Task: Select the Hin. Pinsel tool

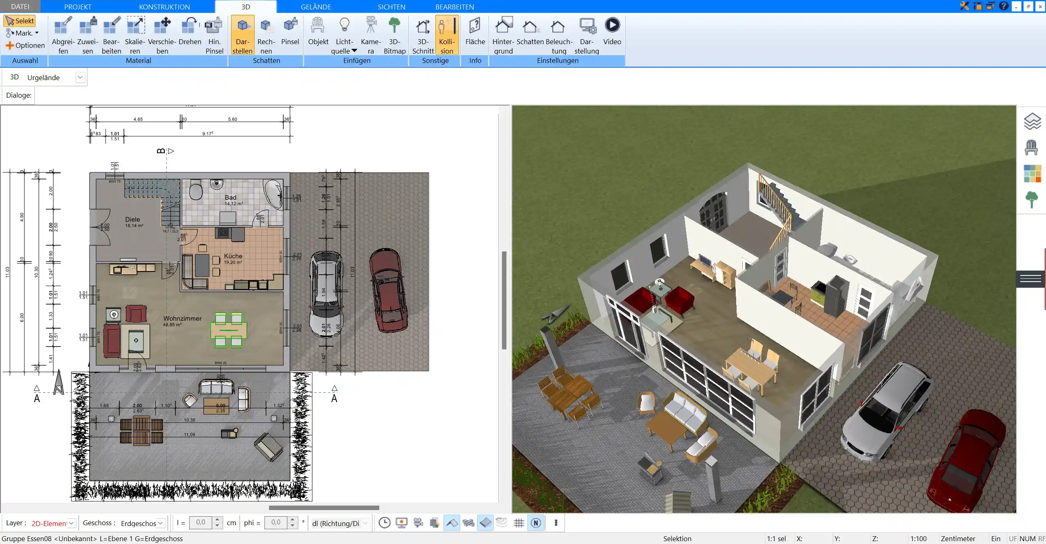Action: 214,35
